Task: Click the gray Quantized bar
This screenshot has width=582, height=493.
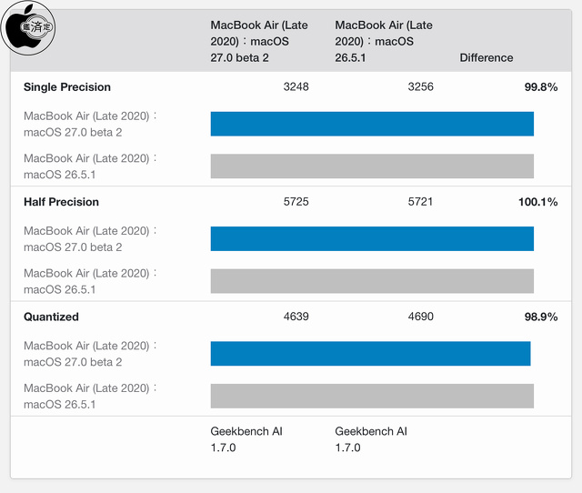Action: pyautogui.click(x=372, y=396)
